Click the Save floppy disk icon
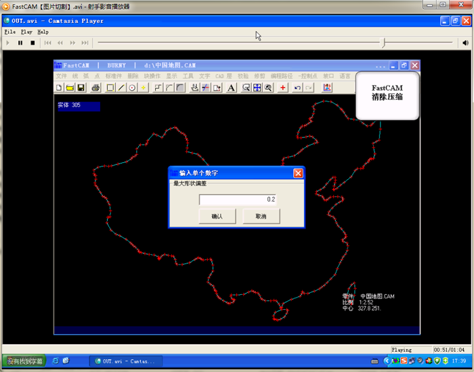The width and height of the screenshot is (474, 372). tap(81, 87)
